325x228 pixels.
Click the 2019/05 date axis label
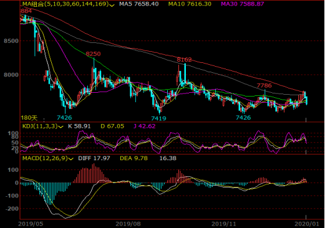tap(31, 224)
